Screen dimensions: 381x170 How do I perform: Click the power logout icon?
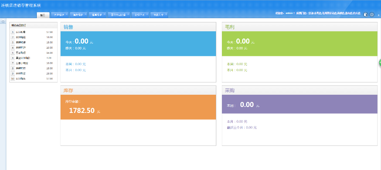pos(372,14)
